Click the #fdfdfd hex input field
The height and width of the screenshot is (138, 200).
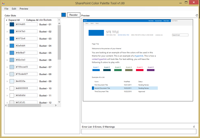click(26, 95)
